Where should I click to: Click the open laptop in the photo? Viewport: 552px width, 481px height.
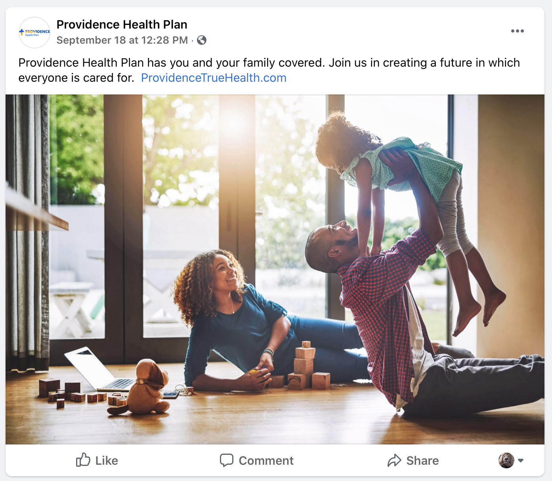[99, 370]
